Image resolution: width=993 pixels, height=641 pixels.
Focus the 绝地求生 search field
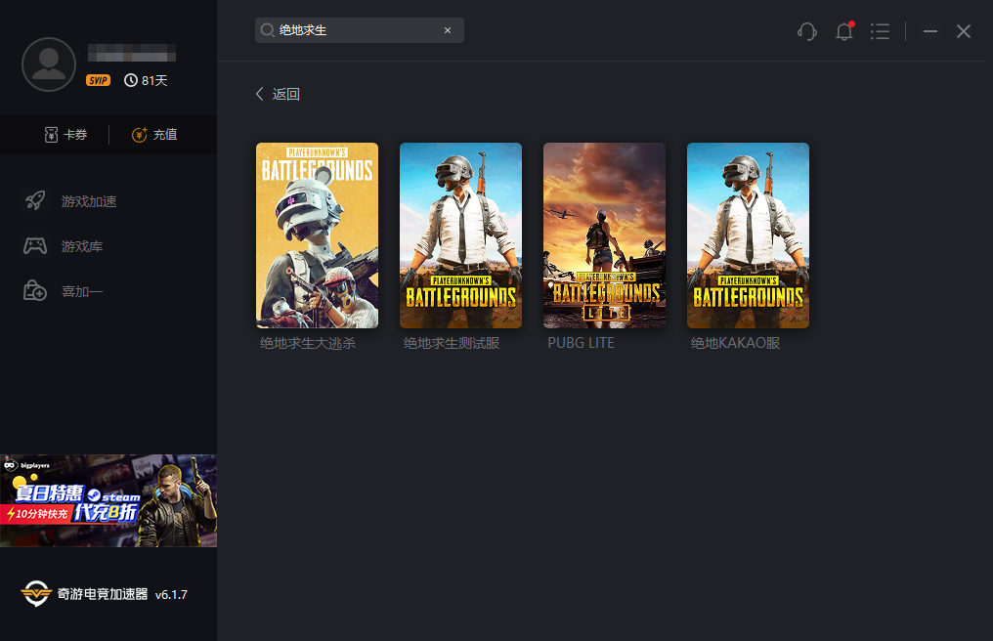coord(359,30)
